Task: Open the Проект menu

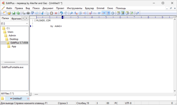Action: (60, 8)
